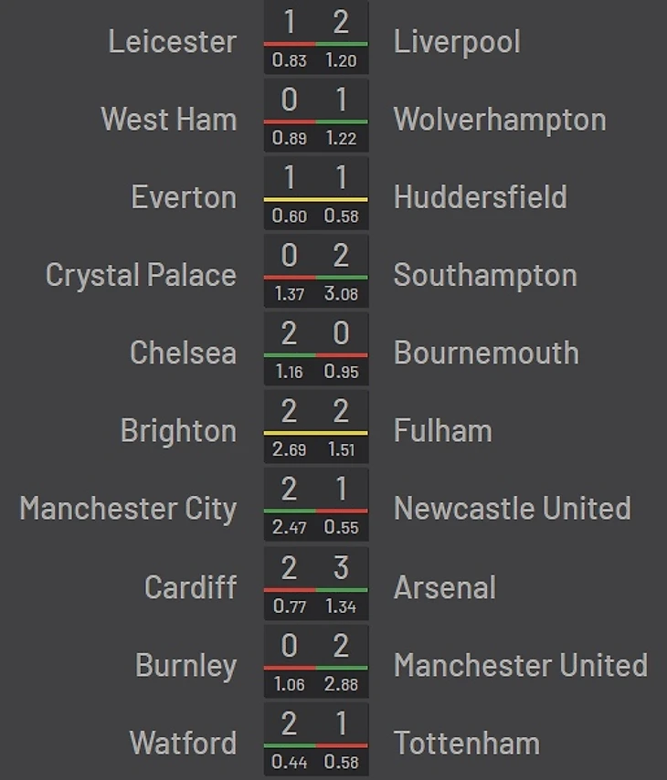The image size is (667, 780).
Task: Open Manchester City team page
Action: (x=128, y=509)
